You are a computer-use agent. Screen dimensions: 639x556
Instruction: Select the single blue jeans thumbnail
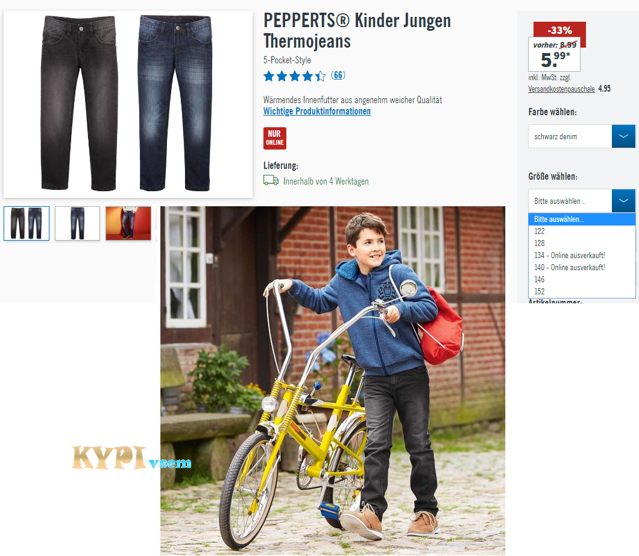point(77,223)
